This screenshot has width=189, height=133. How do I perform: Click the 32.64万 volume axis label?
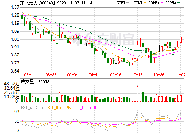(12, 88)
